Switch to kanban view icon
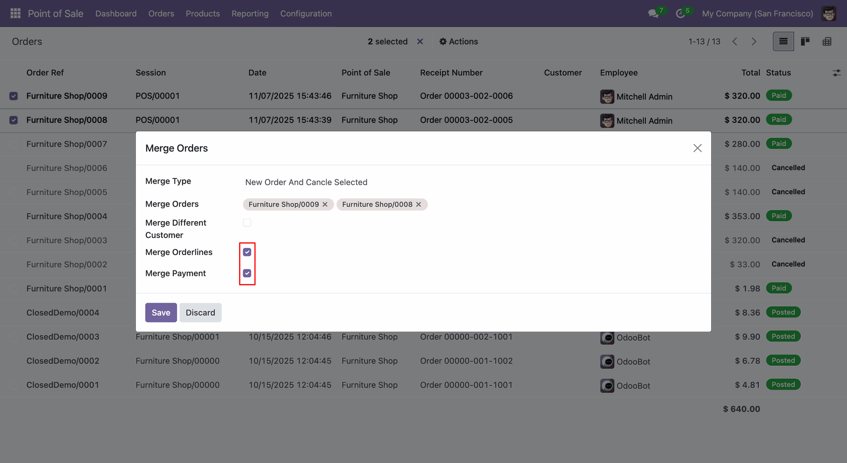Image resolution: width=847 pixels, height=463 pixels. click(805, 41)
